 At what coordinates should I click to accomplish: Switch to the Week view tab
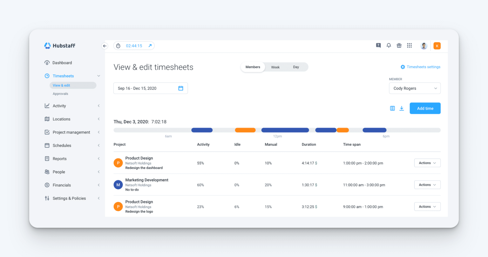tap(275, 67)
